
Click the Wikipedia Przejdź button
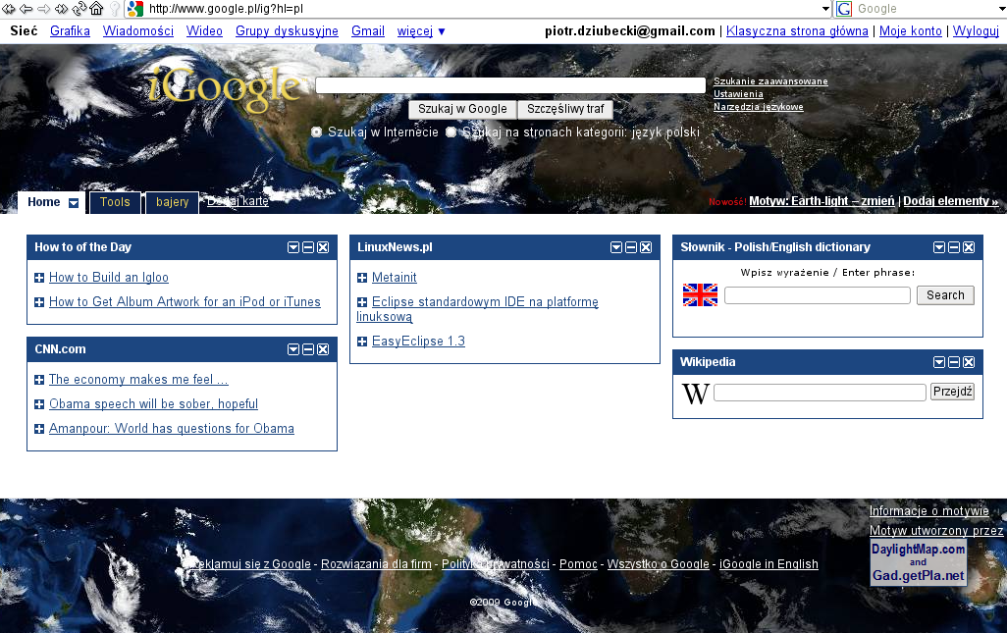pos(952,392)
